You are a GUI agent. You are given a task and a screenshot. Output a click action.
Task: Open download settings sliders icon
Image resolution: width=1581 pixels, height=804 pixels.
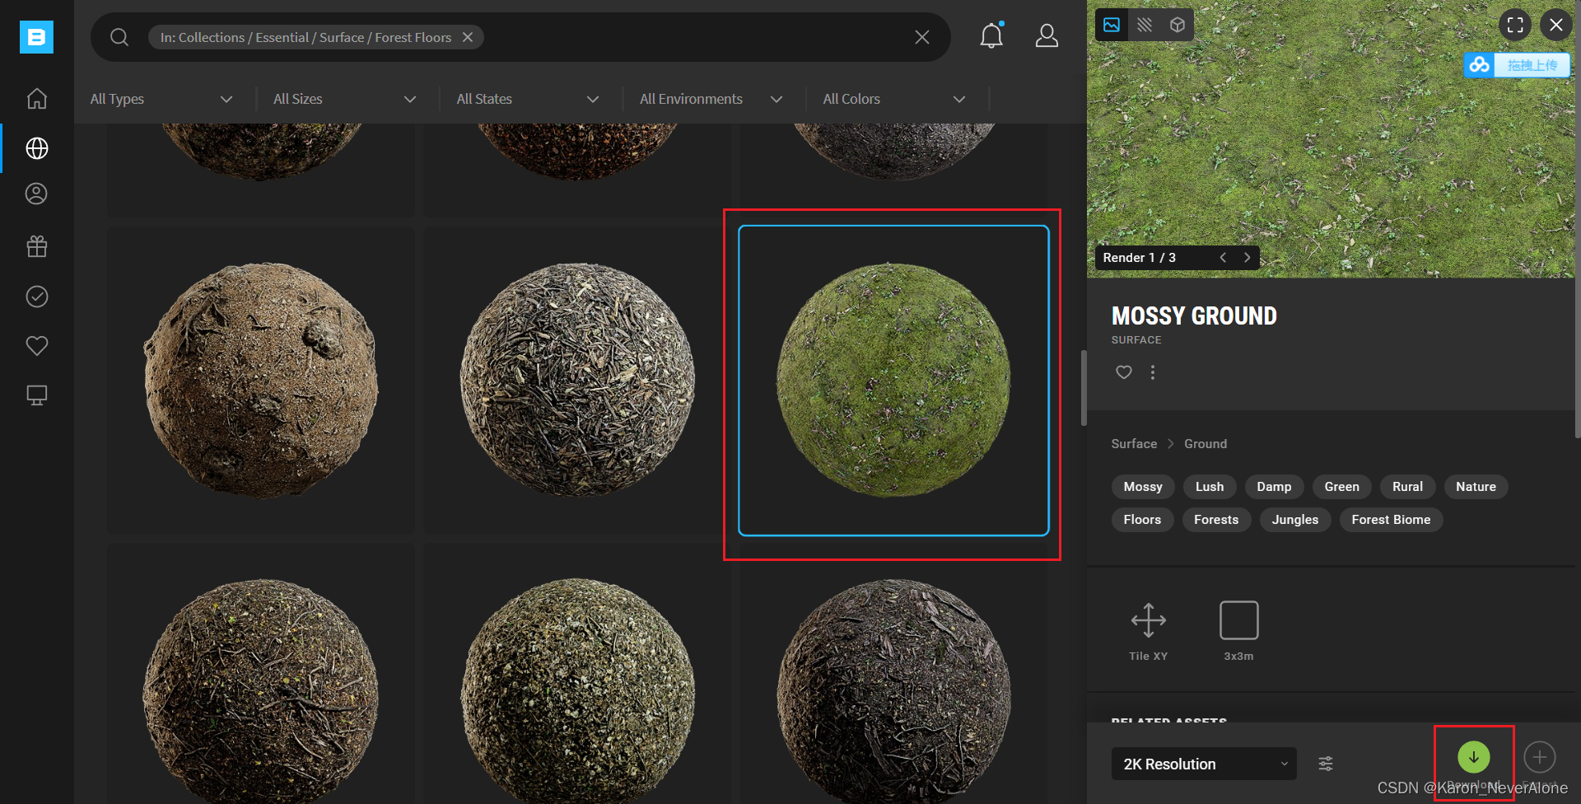[x=1326, y=764]
